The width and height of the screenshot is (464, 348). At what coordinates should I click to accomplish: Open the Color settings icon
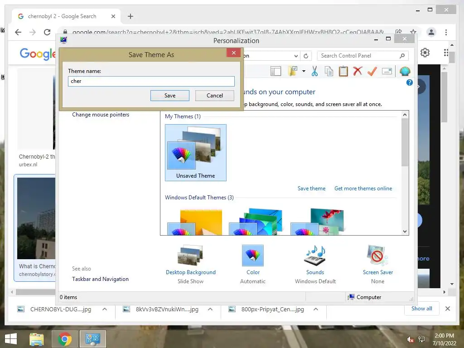253,256
